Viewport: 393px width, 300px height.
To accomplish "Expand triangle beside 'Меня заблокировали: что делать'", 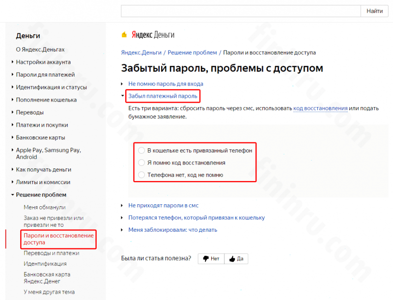I will pos(122,230).
